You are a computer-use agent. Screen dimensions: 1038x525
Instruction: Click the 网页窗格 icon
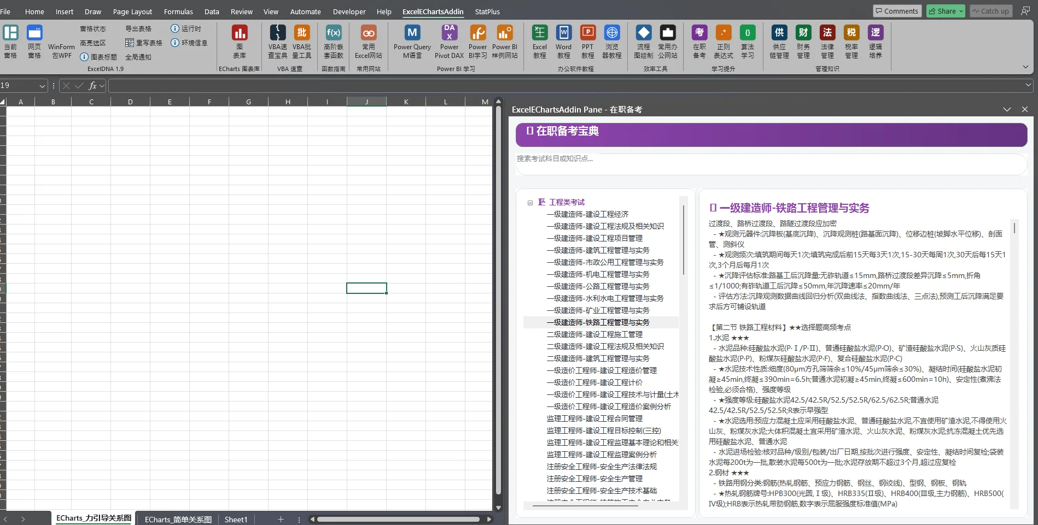pyautogui.click(x=34, y=32)
